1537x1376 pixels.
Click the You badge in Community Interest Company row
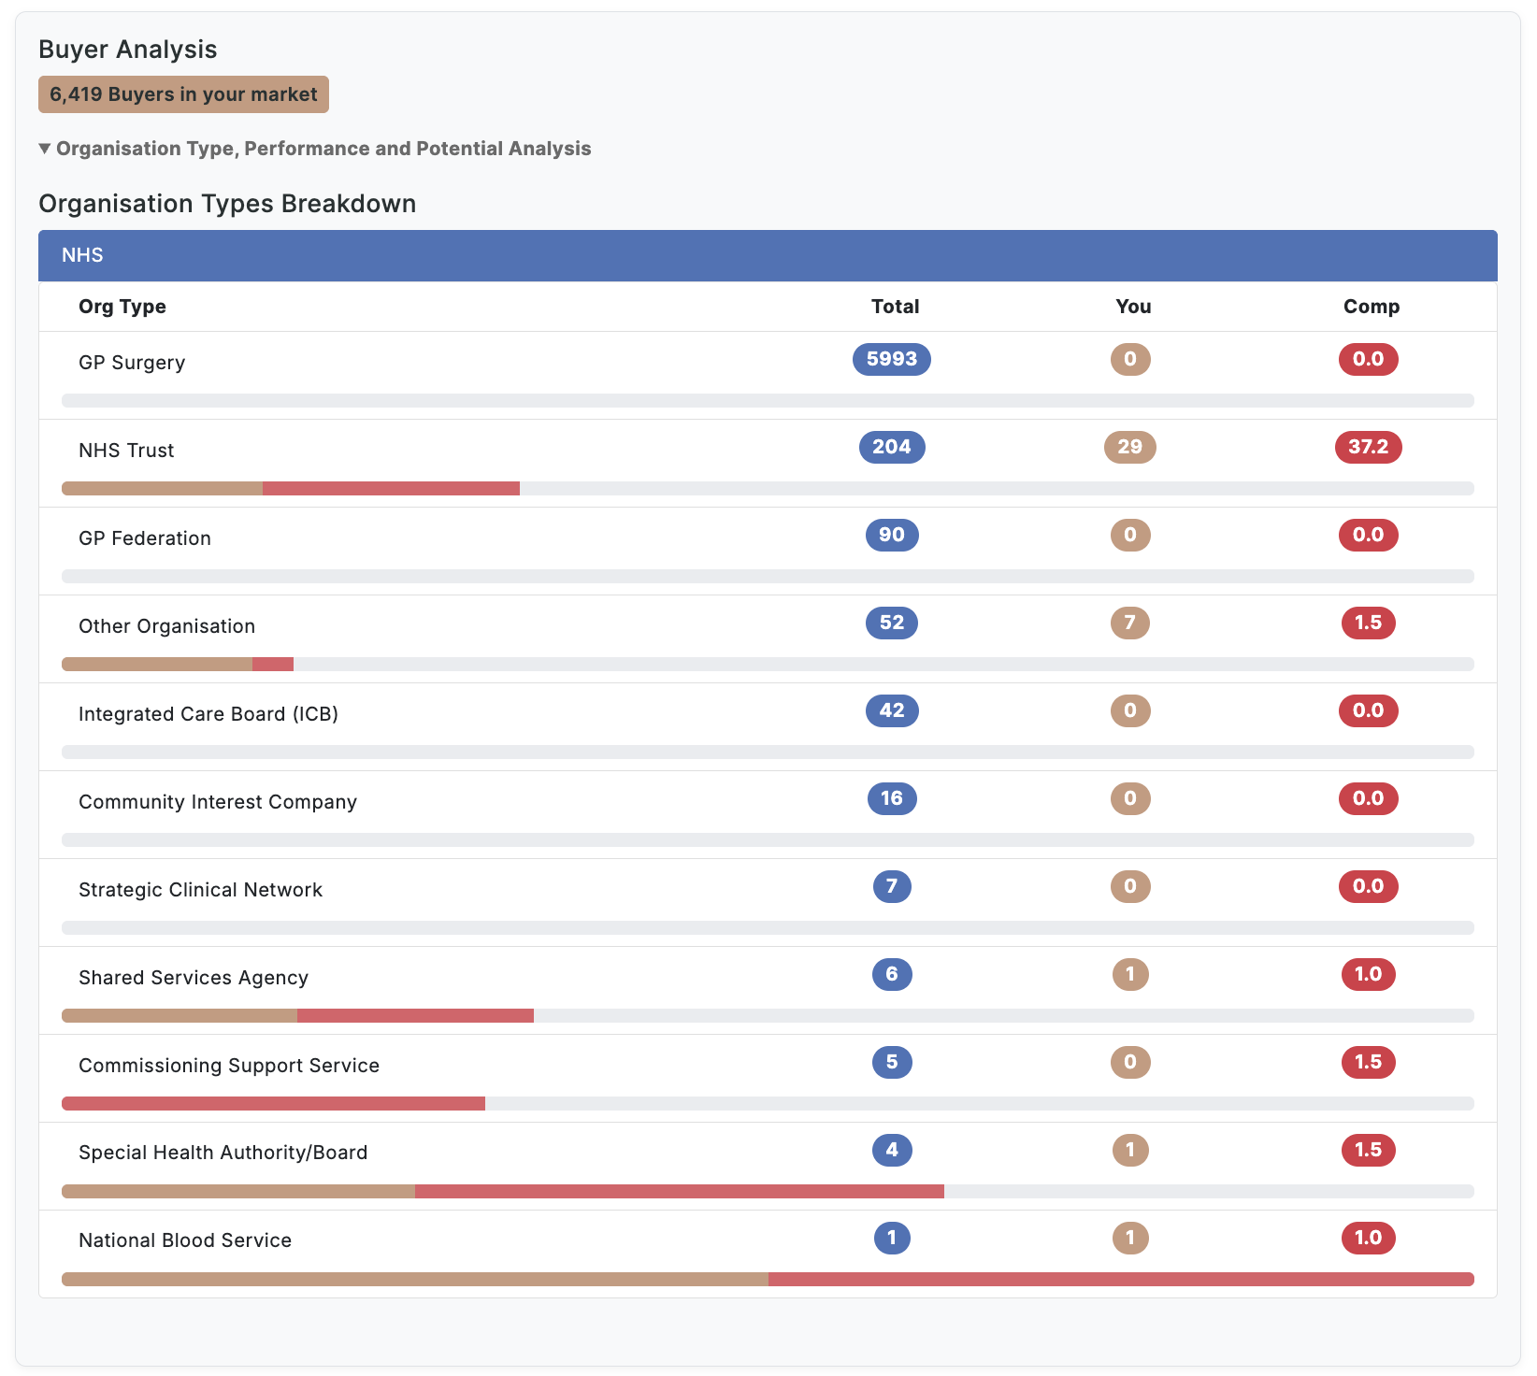tap(1130, 798)
